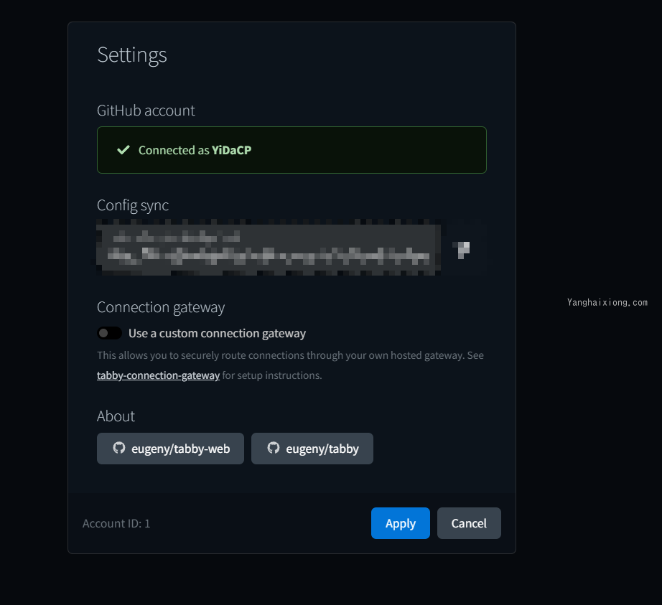Click the Connection gateway heading
This screenshot has height=605, width=662.
(x=161, y=308)
